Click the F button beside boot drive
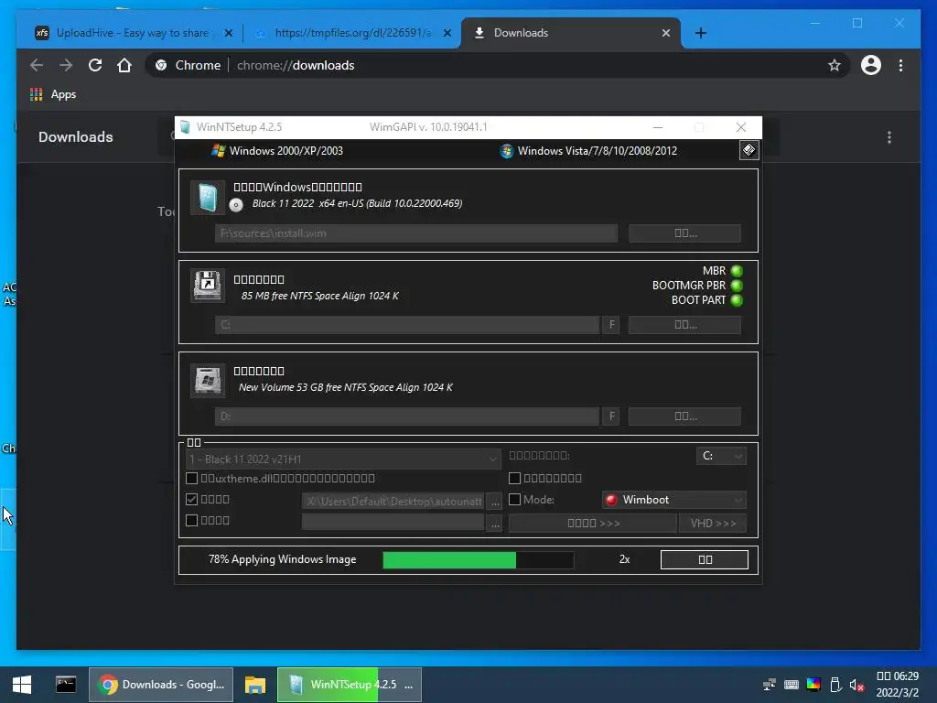Screen dimensions: 937x703 click(x=611, y=325)
